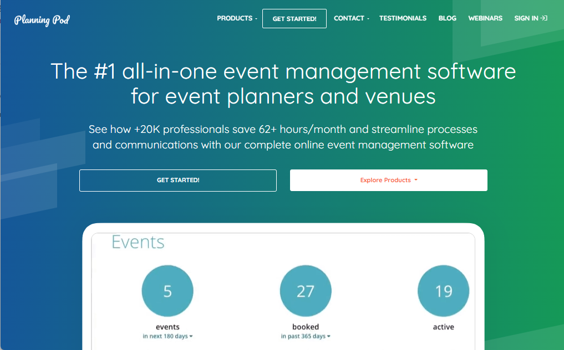Click the GET STARTED! button in navigation
The height and width of the screenshot is (350, 564).
[294, 18]
